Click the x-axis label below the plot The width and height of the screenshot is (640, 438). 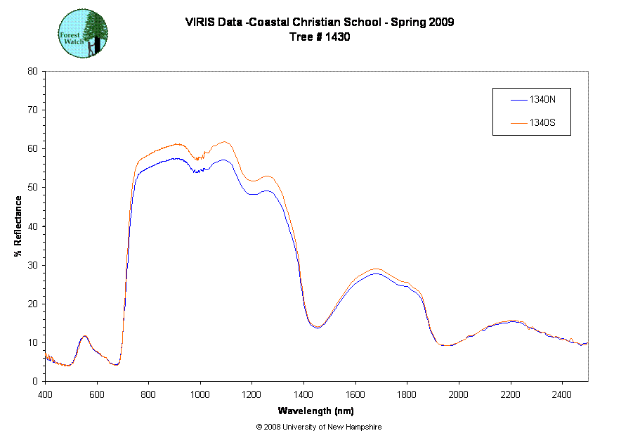pyautogui.click(x=315, y=411)
